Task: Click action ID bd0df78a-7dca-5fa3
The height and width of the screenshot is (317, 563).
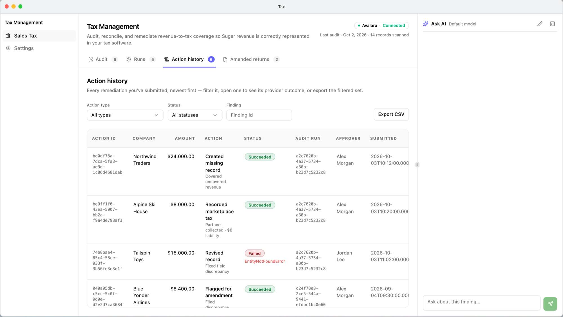Action: (x=107, y=164)
